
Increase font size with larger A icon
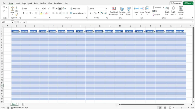45,9
